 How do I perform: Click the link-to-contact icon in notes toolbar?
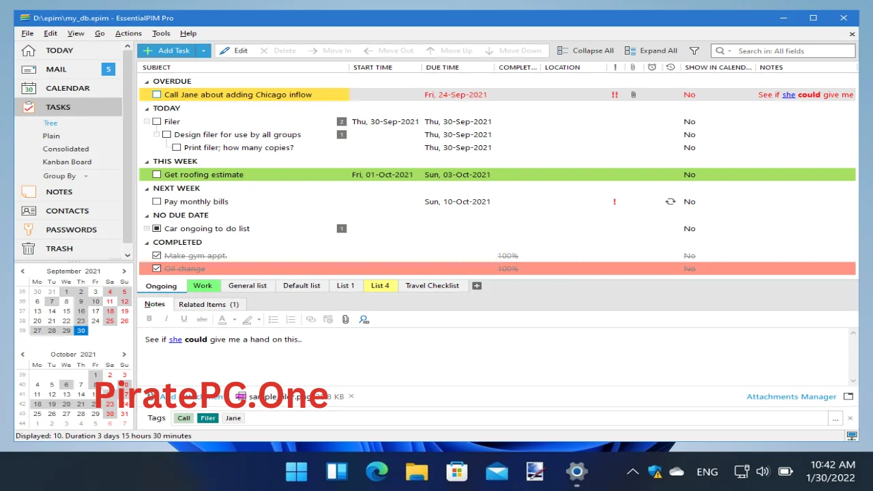(x=364, y=319)
